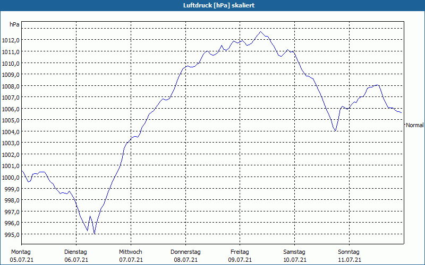Click the 'Mittwoch' day label
Image resolution: width=425 pixels, height=265 pixels.
tap(131, 252)
